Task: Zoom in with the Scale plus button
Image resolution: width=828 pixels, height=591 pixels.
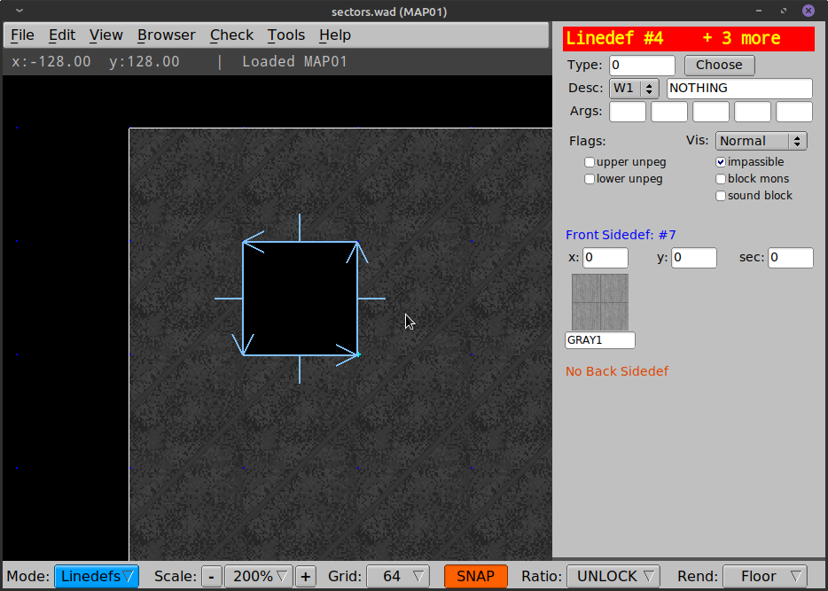Action: [305, 576]
